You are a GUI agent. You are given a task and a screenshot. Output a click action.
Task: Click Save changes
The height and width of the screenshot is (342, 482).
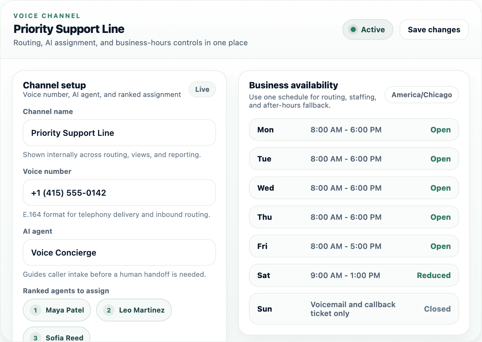click(x=434, y=29)
